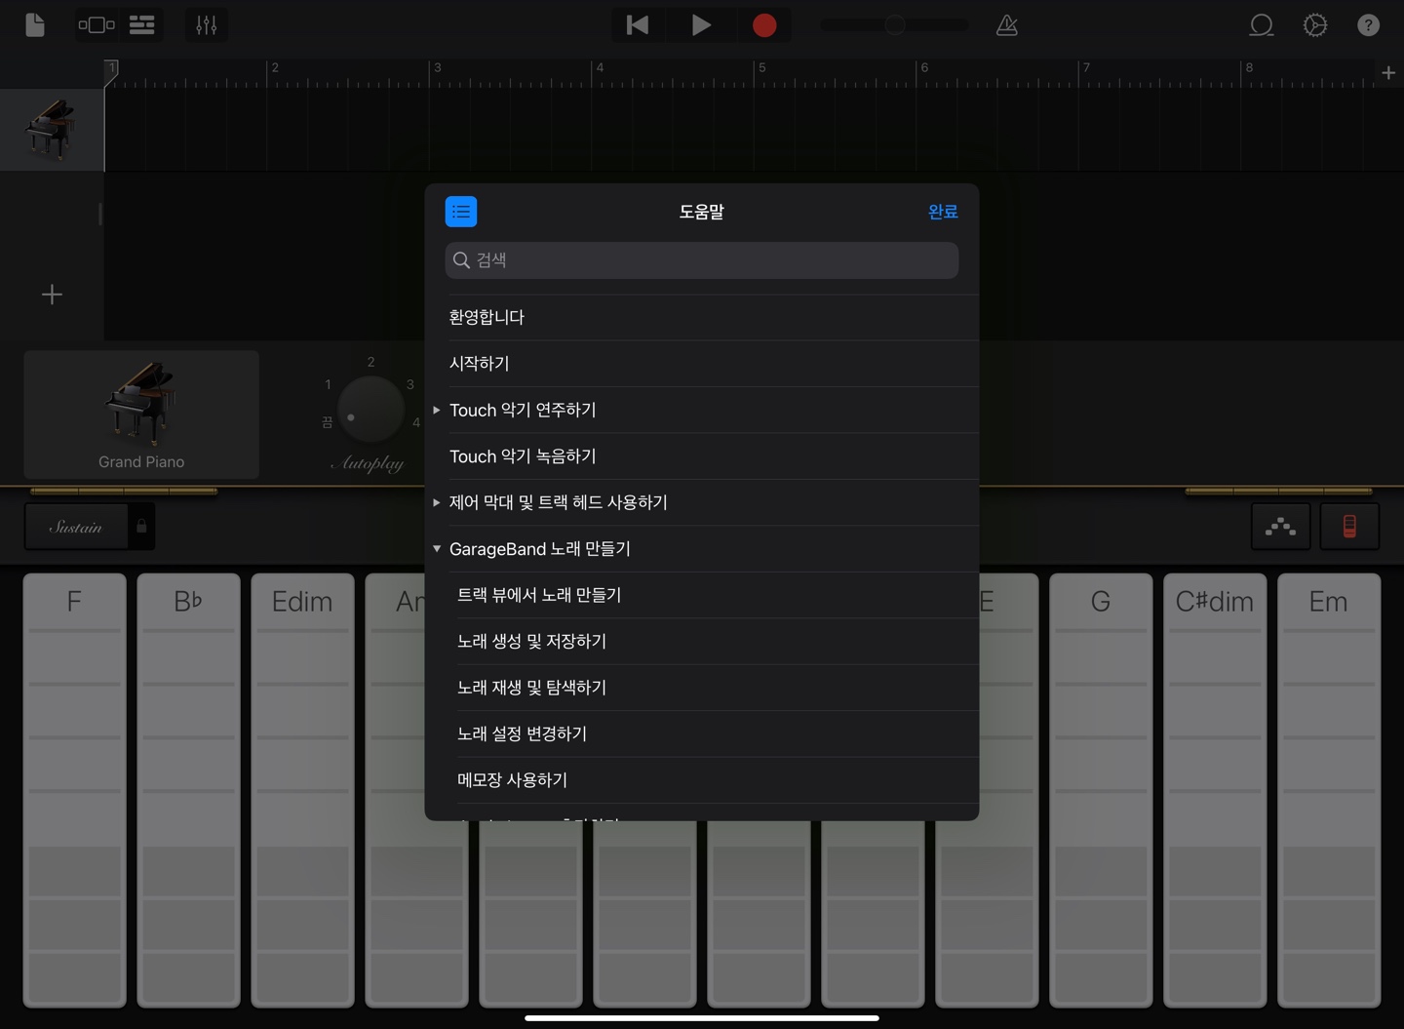Open Touch 악기 연주하기 topic text
This screenshot has width=1404, height=1029.
(x=523, y=410)
